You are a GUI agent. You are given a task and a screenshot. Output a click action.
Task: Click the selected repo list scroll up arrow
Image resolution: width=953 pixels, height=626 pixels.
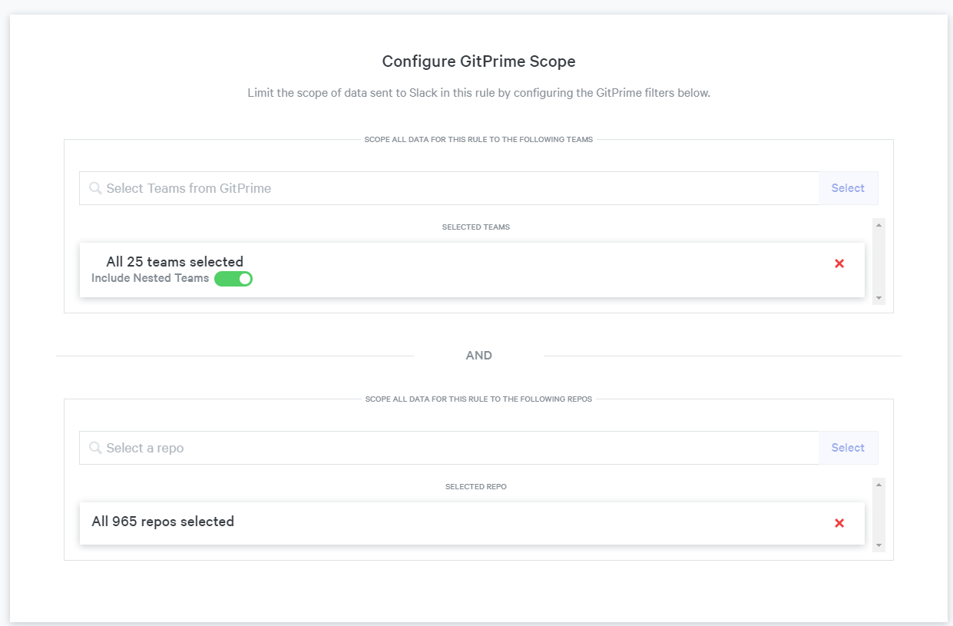tap(879, 484)
